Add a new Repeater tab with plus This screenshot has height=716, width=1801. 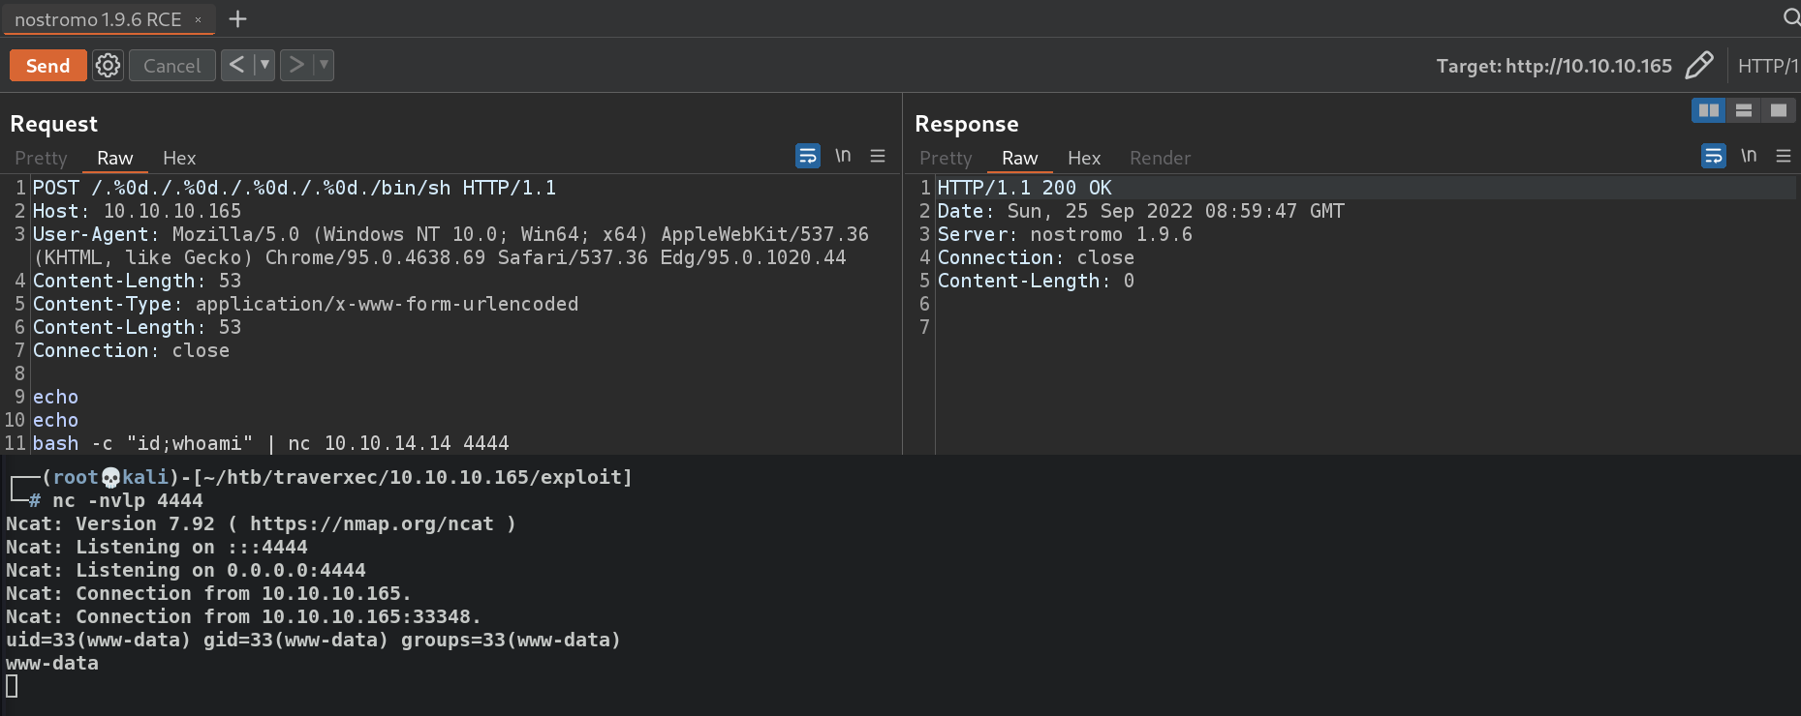pyautogui.click(x=237, y=18)
